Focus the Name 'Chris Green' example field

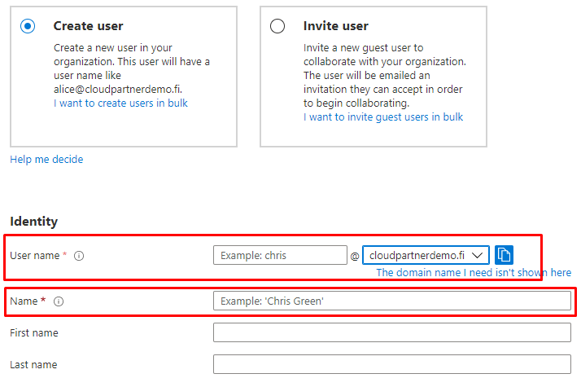pyautogui.click(x=391, y=301)
